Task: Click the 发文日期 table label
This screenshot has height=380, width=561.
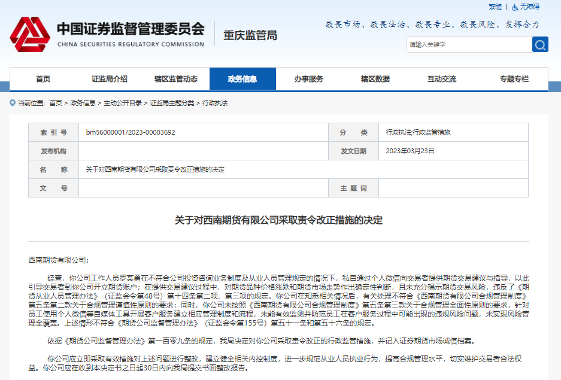Action: click(x=353, y=151)
